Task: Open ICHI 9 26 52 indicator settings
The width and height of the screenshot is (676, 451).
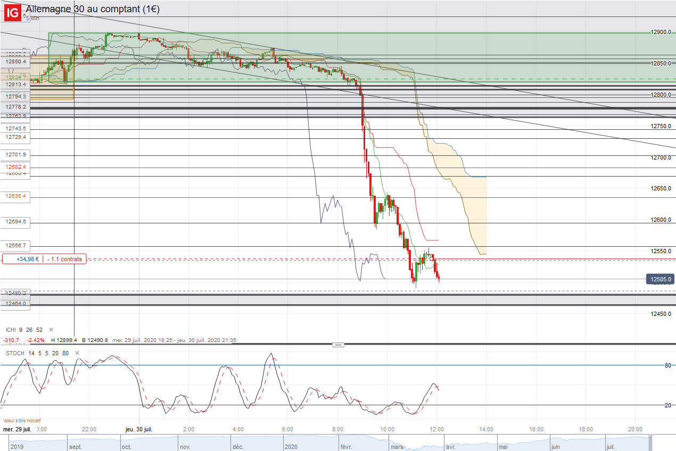Action: pos(24,330)
